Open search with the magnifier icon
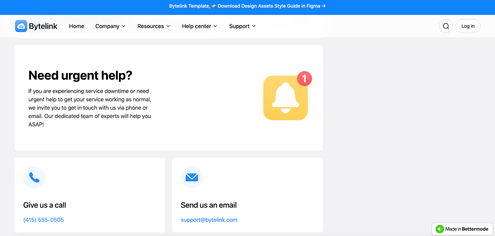 (x=446, y=26)
